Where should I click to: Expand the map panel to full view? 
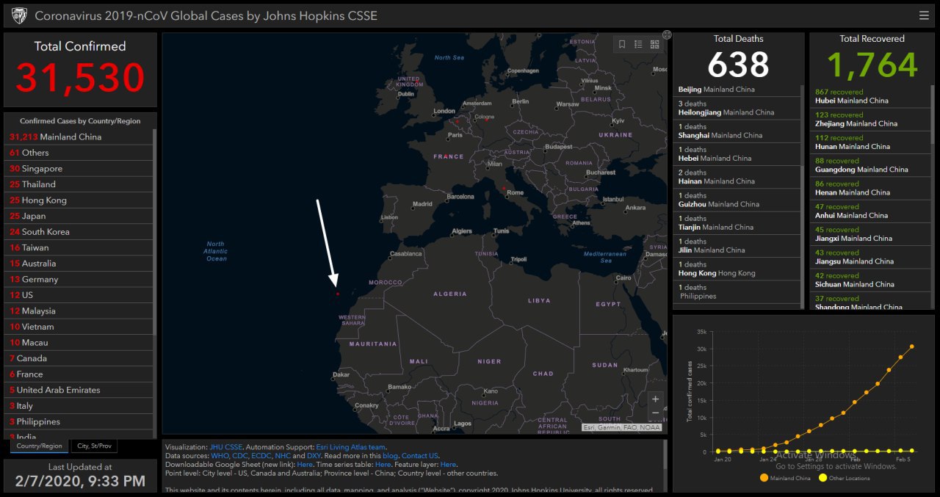667,35
